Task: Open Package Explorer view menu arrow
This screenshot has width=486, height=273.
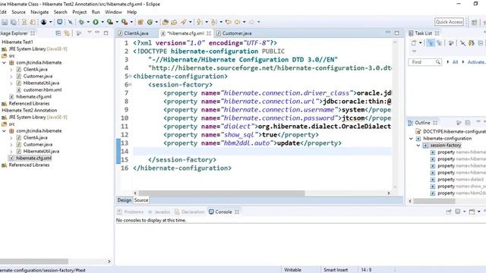Action: [x=90, y=33]
